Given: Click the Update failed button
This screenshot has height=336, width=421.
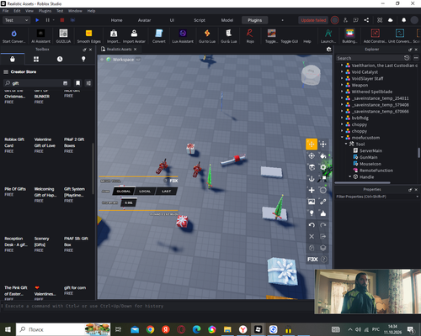Looking at the screenshot, I should (313, 20).
